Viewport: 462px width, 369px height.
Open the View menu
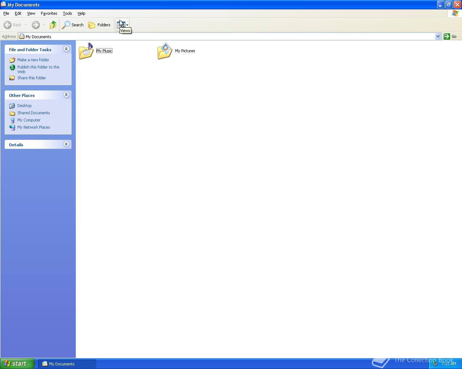tap(31, 13)
